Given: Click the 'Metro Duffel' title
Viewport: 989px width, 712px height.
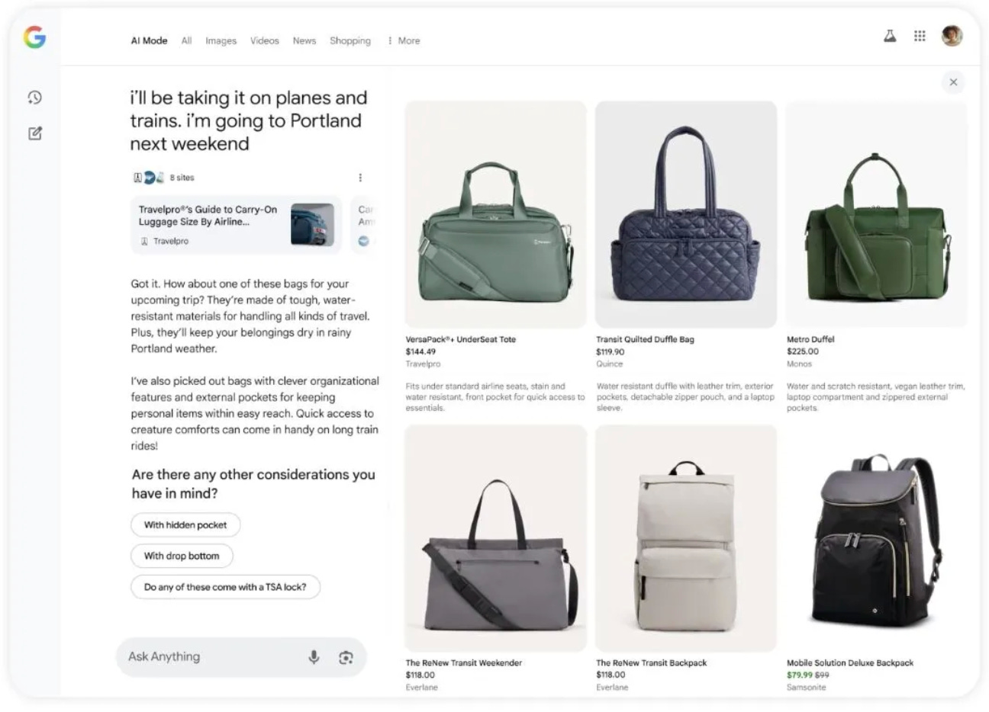Looking at the screenshot, I should 810,339.
